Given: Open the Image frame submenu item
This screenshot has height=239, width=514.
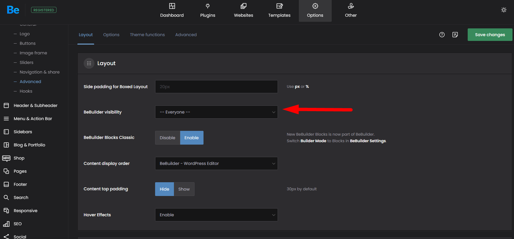Looking at the screenshot, I should tap(33, 53).
